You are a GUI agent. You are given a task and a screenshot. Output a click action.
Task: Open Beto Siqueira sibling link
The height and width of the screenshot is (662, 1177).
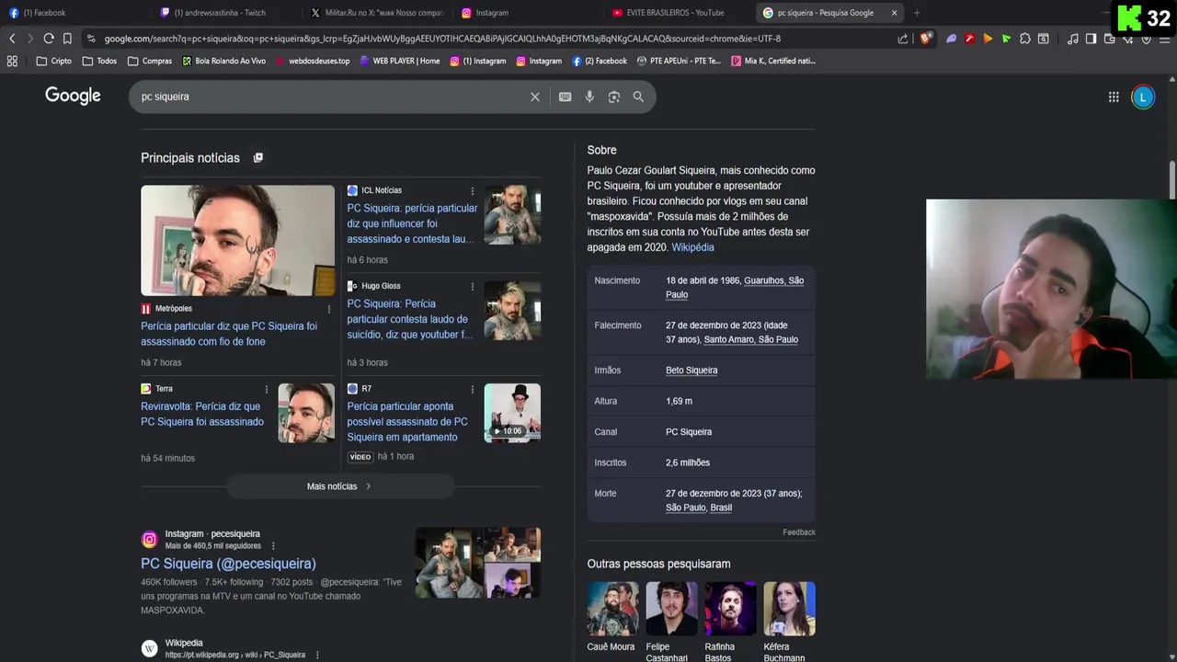point(691,371)
